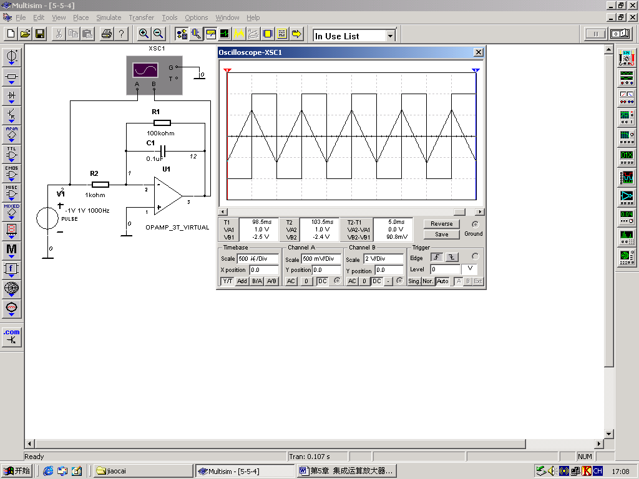Click the Grapher waveform toolbar icon
The image size is (639, 479).
click(239, 34)
